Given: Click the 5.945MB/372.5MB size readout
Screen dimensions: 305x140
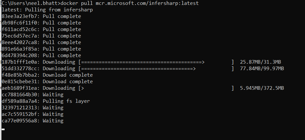Looking at the screenshot, I should pyautogui.click(x=262, y=88).
